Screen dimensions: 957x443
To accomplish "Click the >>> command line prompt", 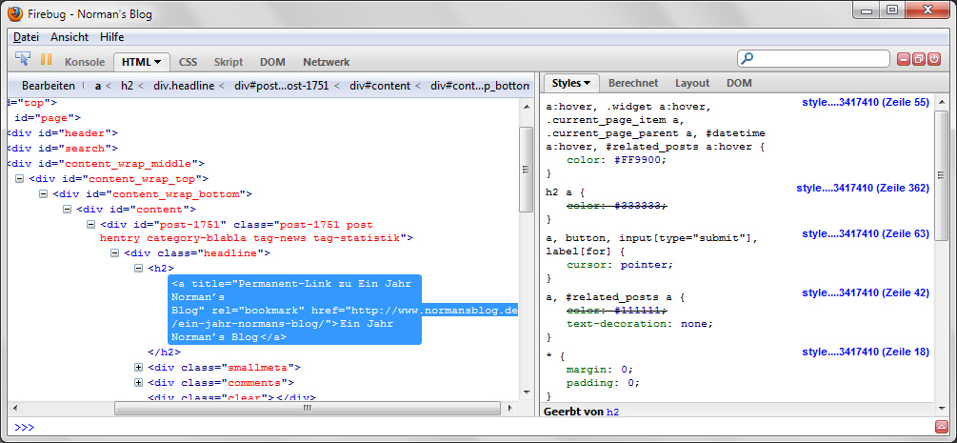I will point(24,427).
